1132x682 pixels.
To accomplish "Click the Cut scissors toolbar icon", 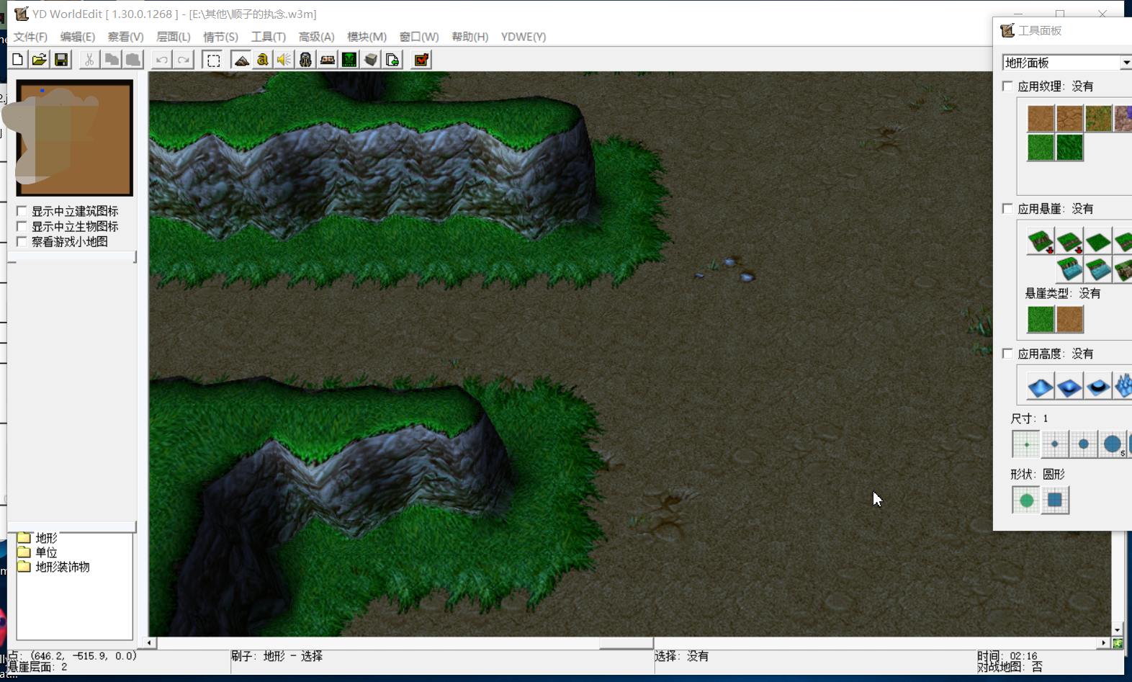I will 89,60.
